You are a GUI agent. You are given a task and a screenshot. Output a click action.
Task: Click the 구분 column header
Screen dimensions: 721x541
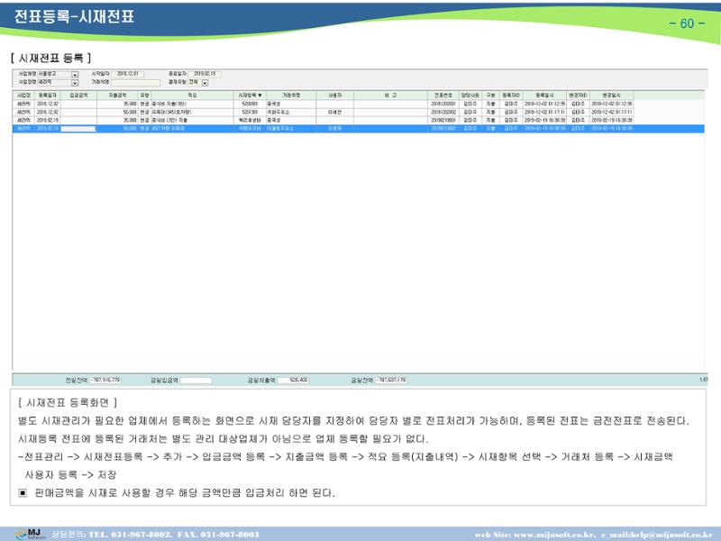click(x=490, y=96)
